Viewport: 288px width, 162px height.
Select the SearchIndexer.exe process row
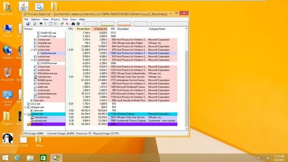click(x=101, y=94)
